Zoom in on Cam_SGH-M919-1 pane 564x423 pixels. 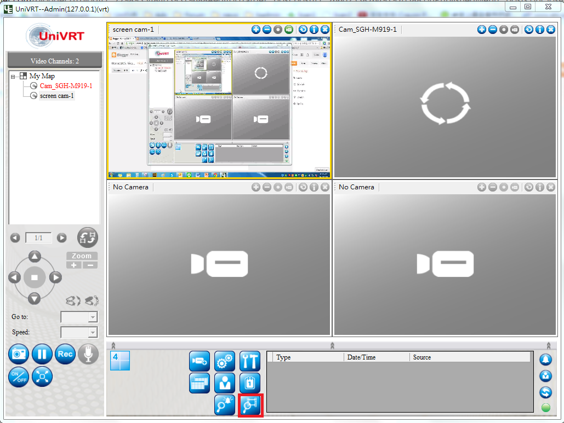pyautogui.click(x=482, y=30)
